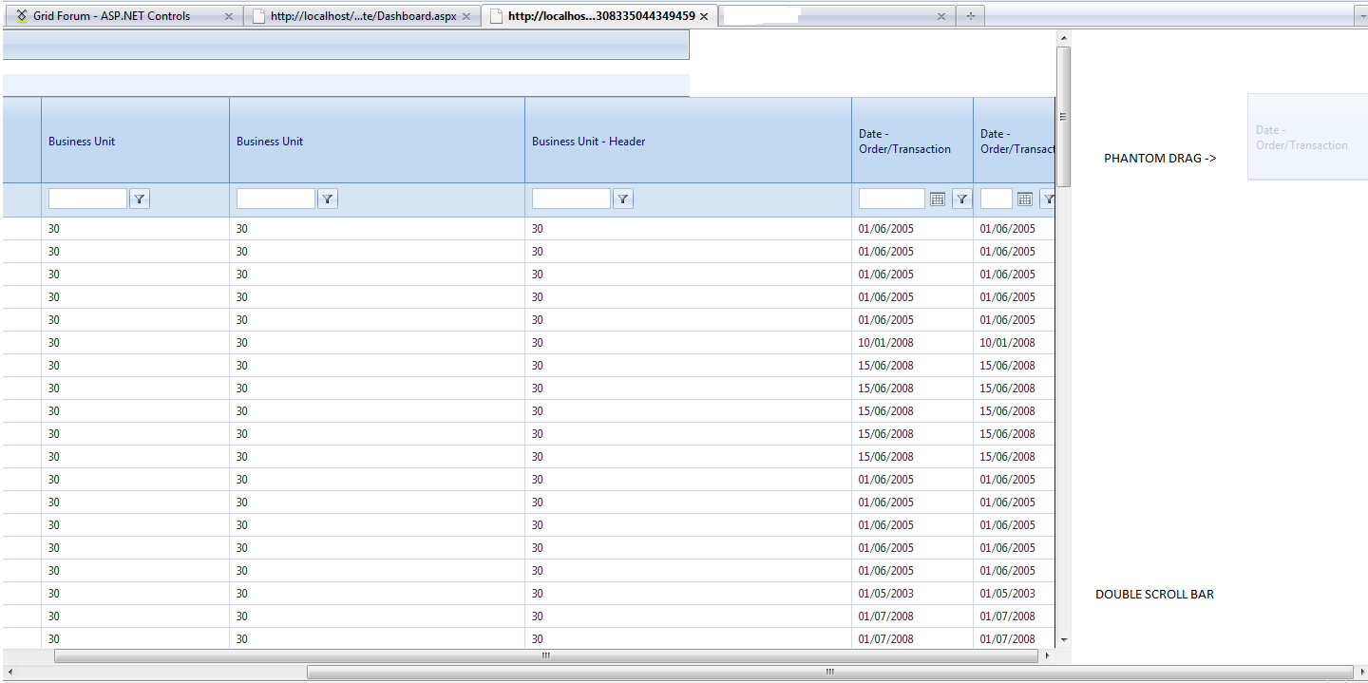The width and height of the screenshot is (1368, 683).
Task: Switch to Grid Forum - ASP.NET Controls tab
Action: coord(111,16)
